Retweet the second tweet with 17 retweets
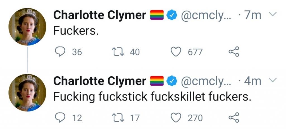This screenshot has width=286, height=129. coord(118,118)
